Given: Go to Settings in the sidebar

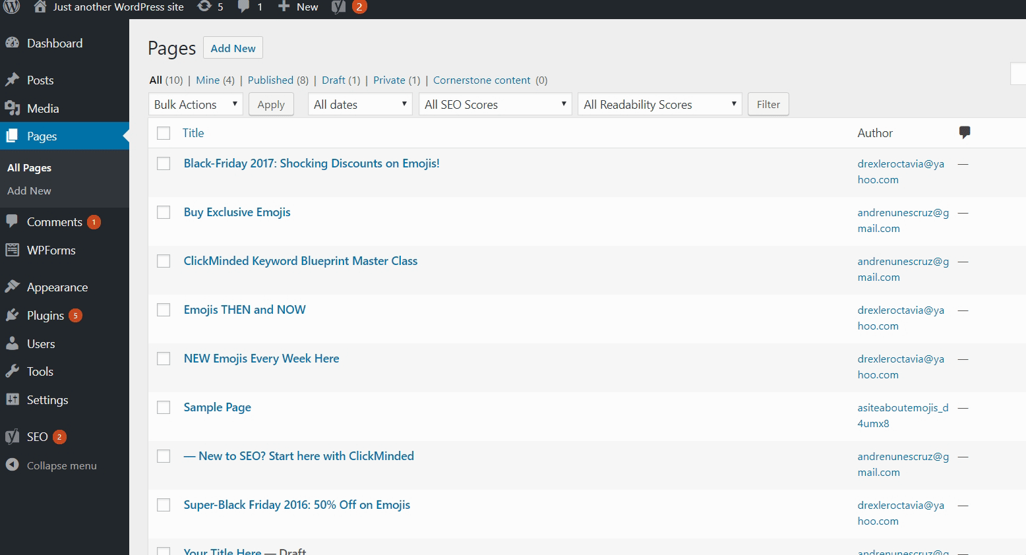Looking at the screenshot, I should 47,400.
